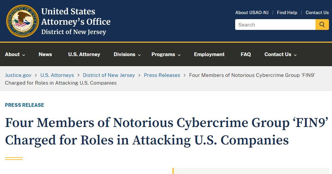
Task: Follow the Justice.gov breadcrumb link
Action: 18,75
